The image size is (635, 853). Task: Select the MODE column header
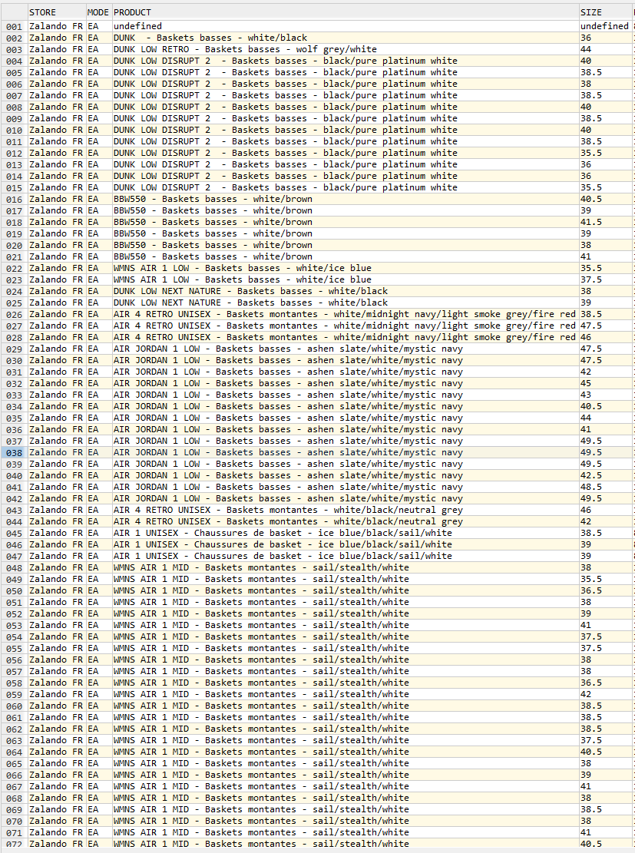(x=98, y=12)
